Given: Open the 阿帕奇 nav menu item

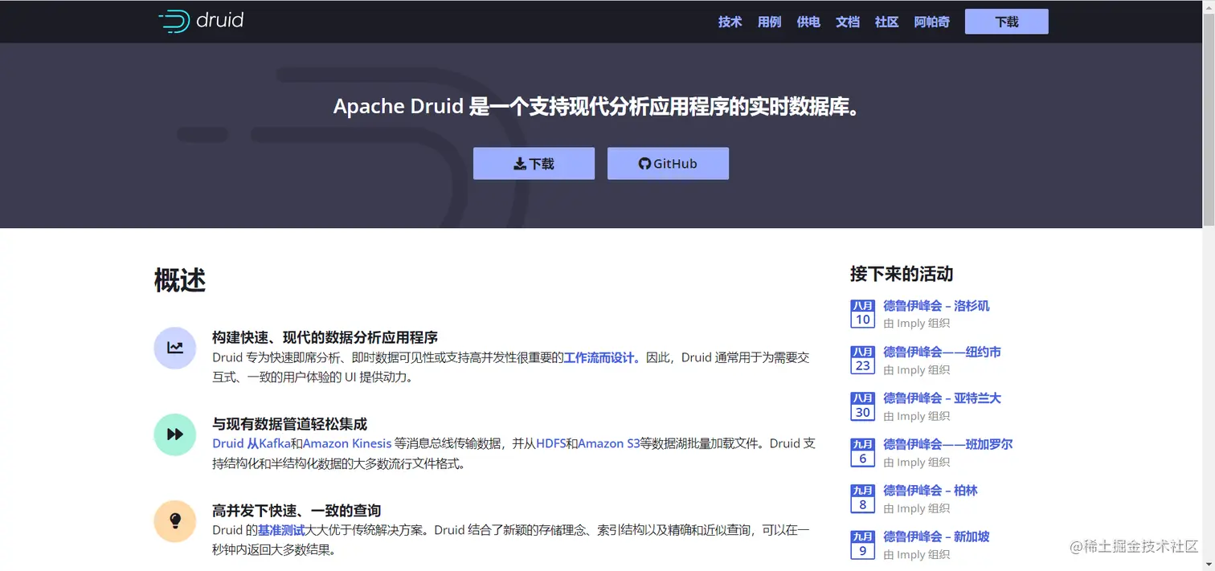Looking at the screenshot, I should (931, 22).
